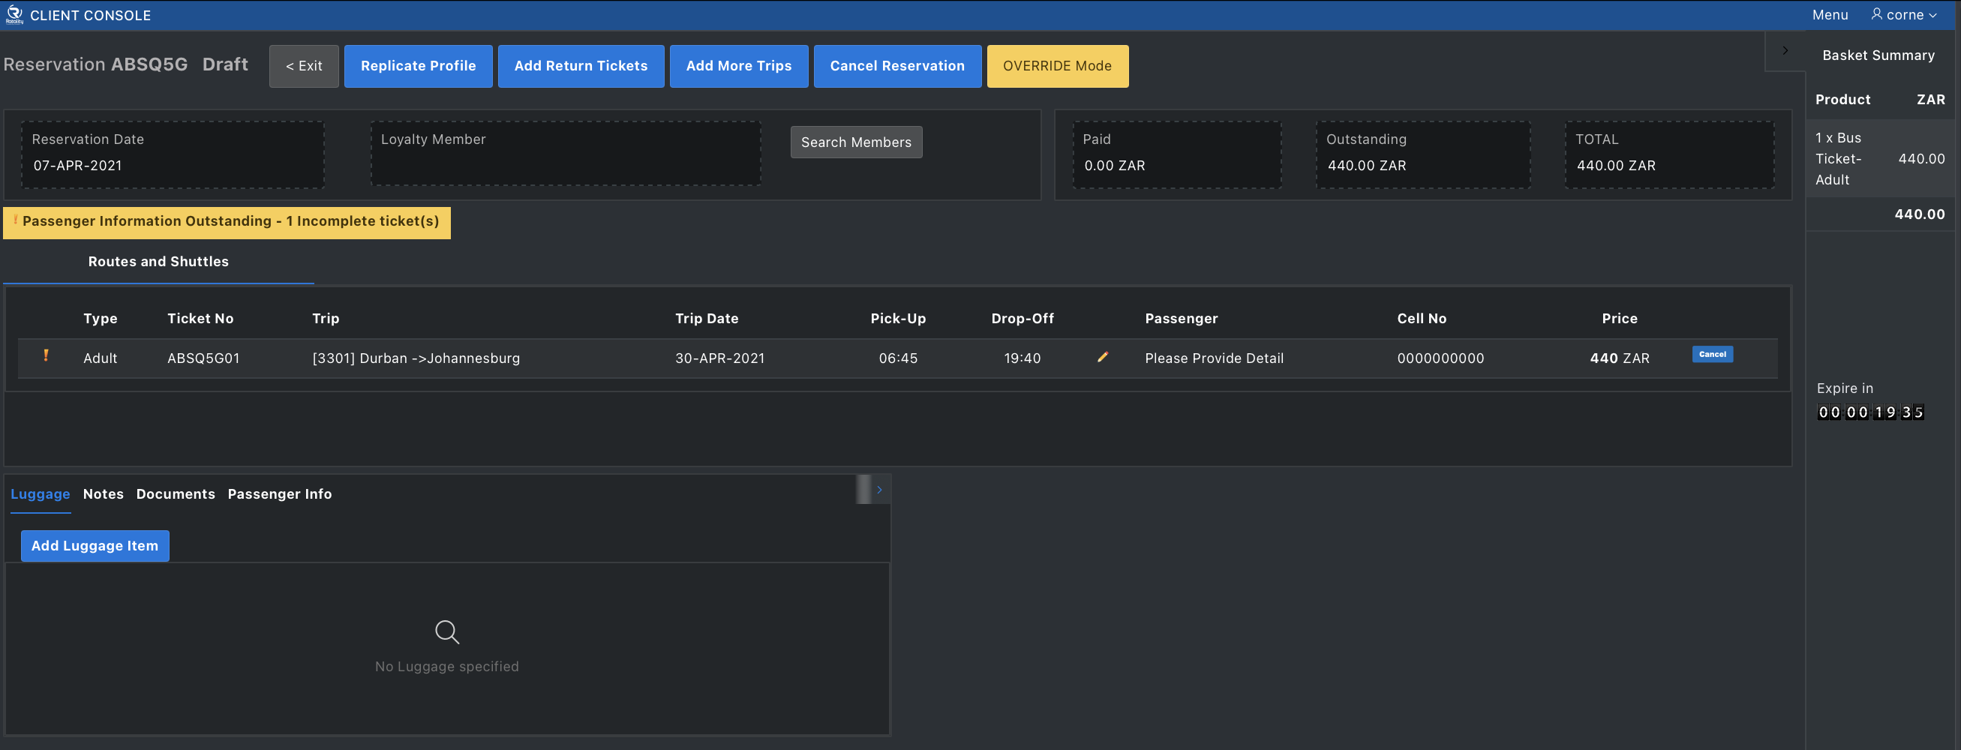
Task: Click the Drop-Off column header
Action: click(x=1023, y=319)
